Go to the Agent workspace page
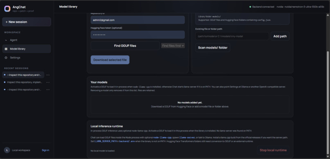The width and height of the screenshot is (330, 159). coord(27,40)
